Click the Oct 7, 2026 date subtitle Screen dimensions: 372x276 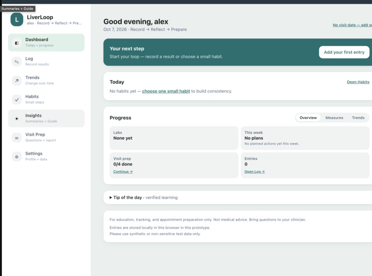(x=145, y=29)
